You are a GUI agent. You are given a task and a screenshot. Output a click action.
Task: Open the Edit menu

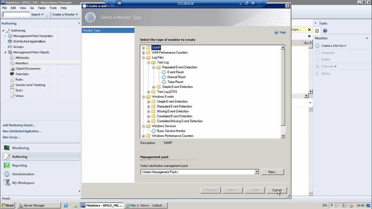(13, 8)
